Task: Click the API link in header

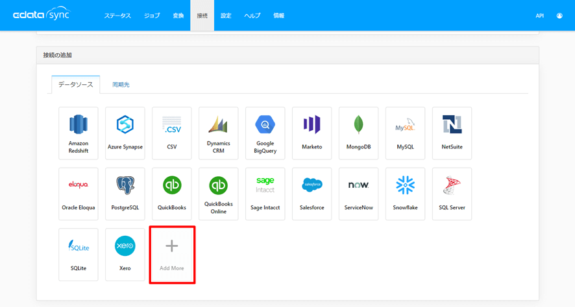Action: [539, 16]
